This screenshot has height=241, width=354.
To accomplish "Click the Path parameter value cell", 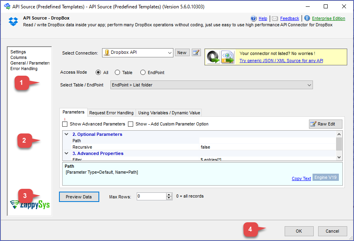I will [x=267, y=141].
